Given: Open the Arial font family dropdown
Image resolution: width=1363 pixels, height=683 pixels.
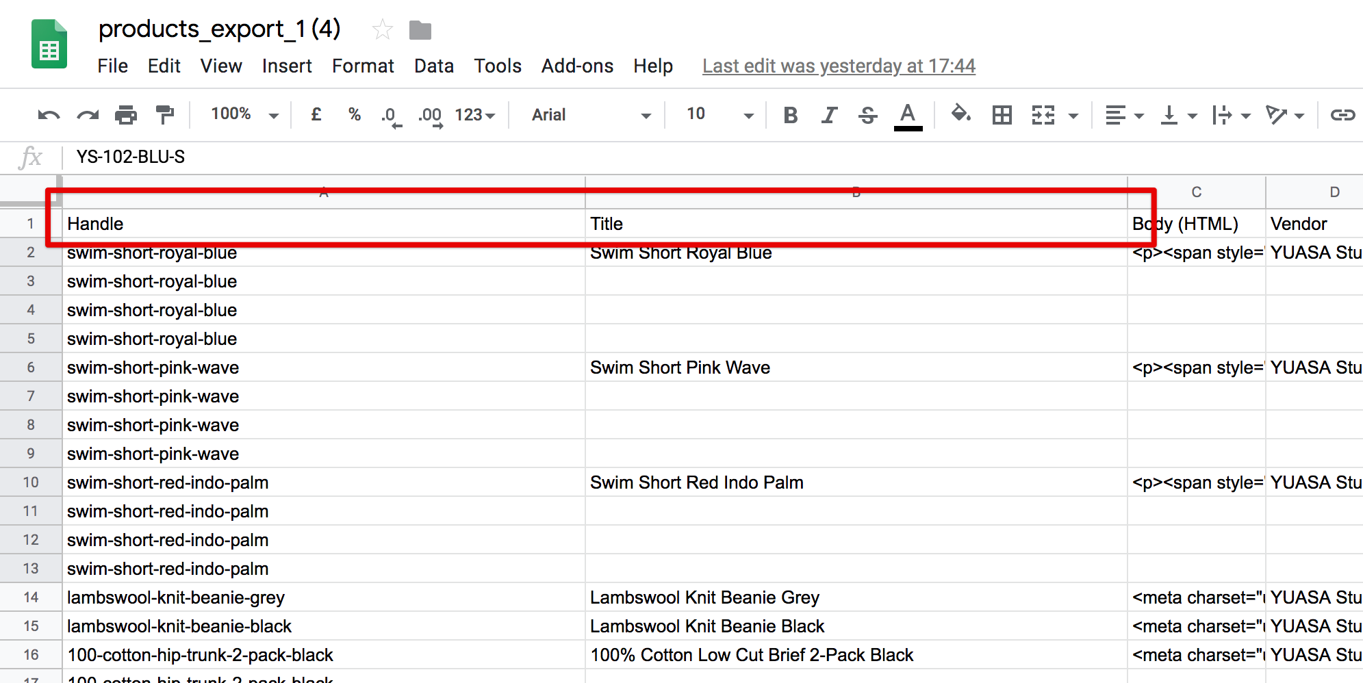Looking at the screenshot, I should (x=590, y=115).
